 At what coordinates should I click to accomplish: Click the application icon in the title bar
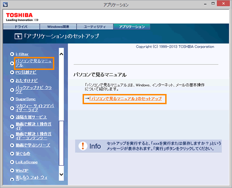(5, 5)
